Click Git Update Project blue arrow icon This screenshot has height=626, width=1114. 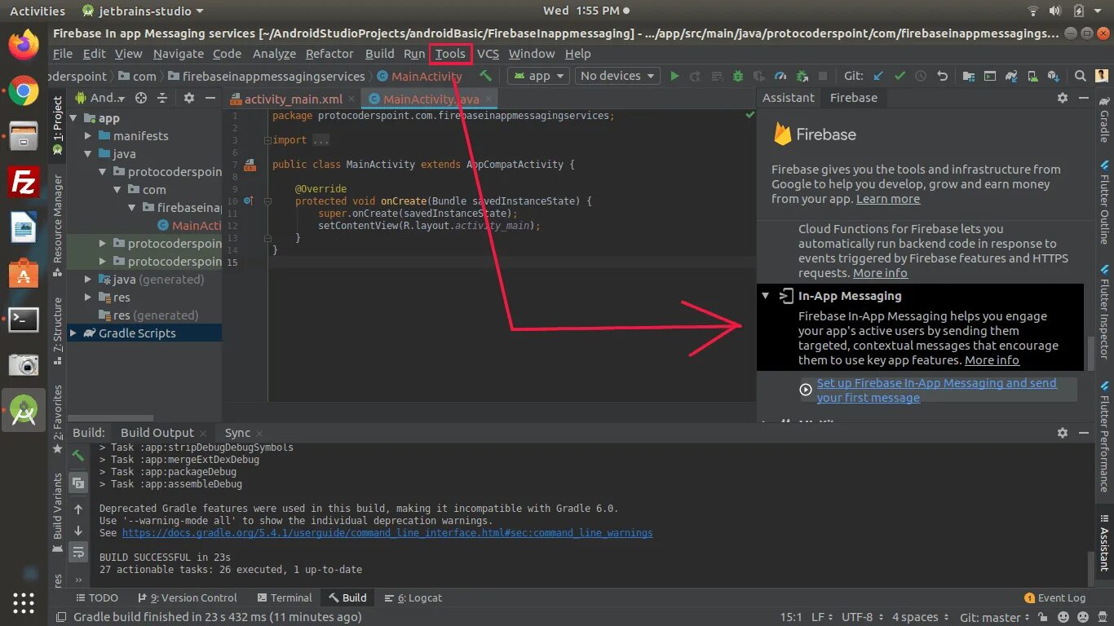click(878, 76)
